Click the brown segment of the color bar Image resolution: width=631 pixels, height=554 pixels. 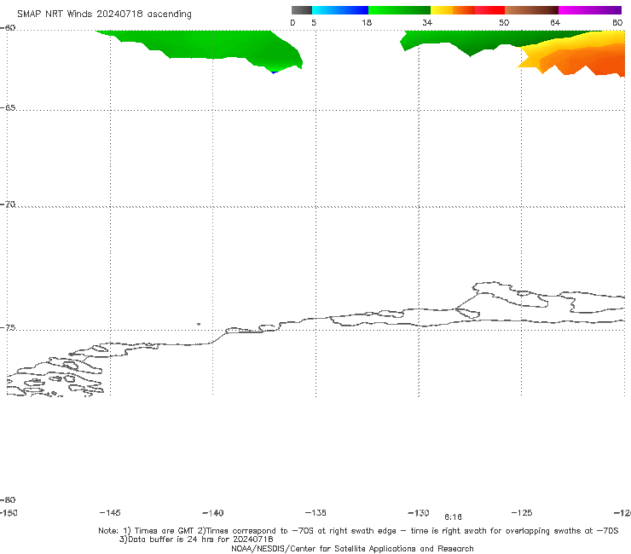click(531, 10)
